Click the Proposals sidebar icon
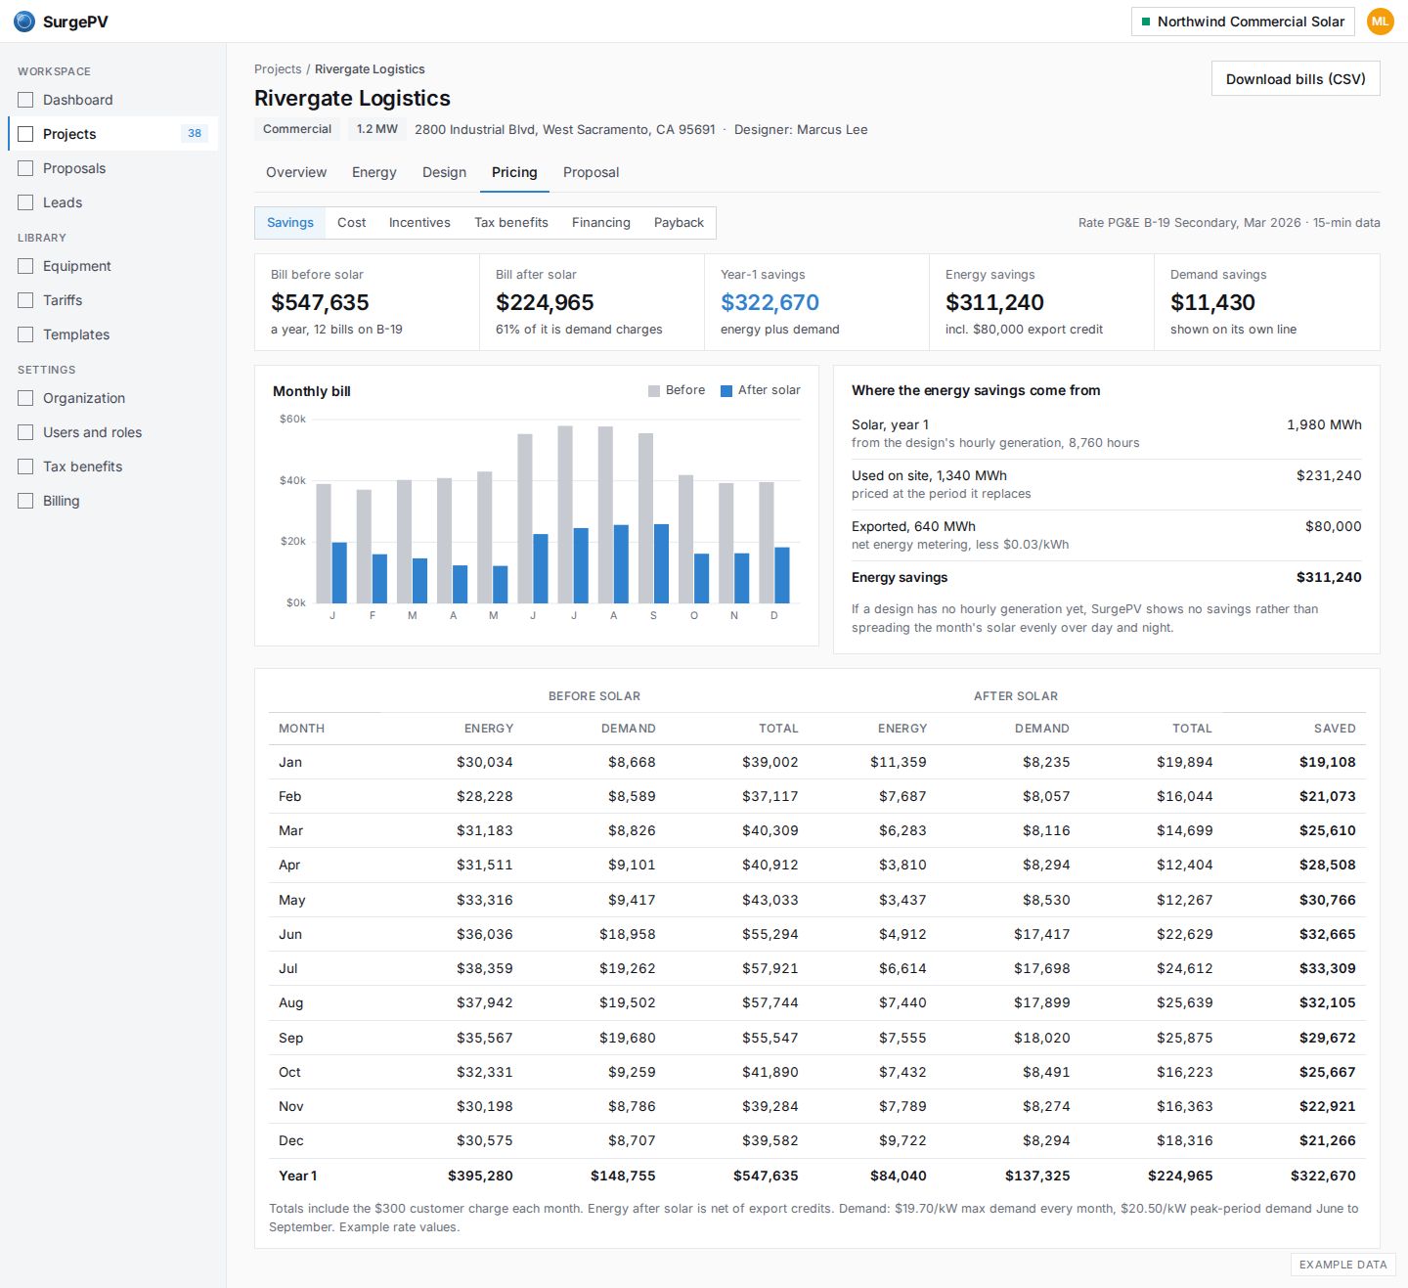 [25, 168]
